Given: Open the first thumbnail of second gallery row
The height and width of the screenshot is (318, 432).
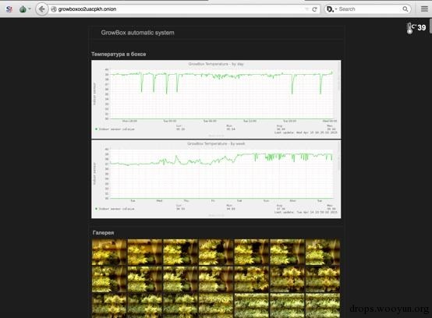Looking at the screenshot, I should [109, 279].
